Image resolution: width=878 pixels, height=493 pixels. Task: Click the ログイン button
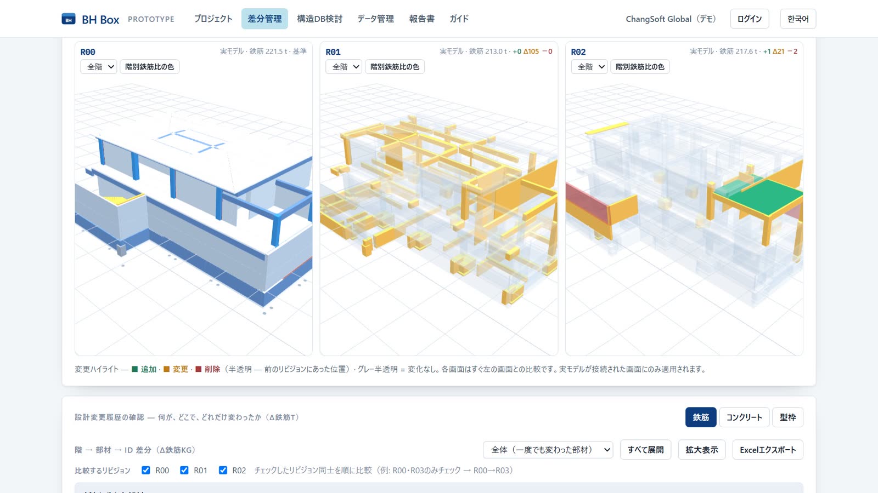click(x=750, y=19)
